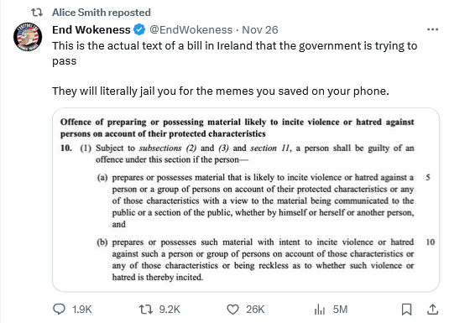Click the 1.9K replies count

point(82,310)
